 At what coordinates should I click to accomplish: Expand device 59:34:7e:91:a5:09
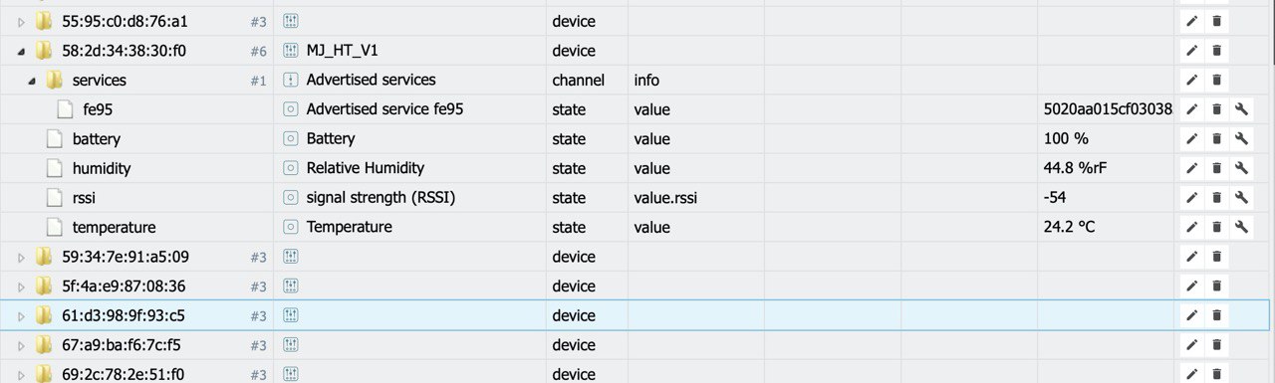coord(22,257)
